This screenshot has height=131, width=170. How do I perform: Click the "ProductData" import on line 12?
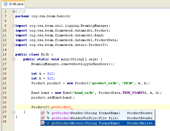106,40
